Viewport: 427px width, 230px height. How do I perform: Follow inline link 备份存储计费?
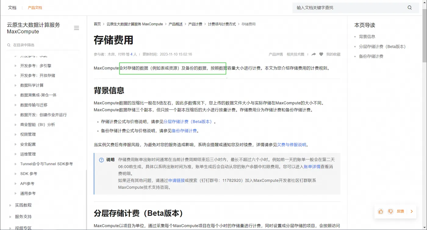coord(184,131)
